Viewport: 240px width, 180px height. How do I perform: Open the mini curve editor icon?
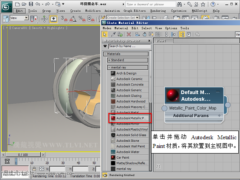click(x=7, y=161)
